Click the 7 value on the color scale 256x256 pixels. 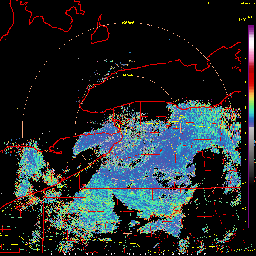point(245,32)
